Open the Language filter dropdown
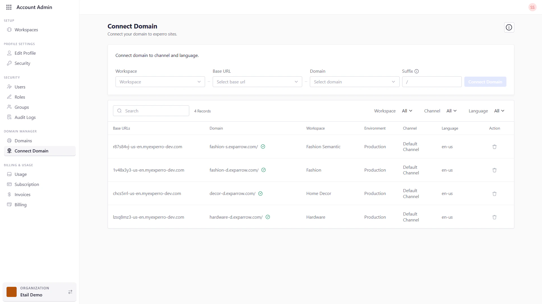This screenshot has height=304, width=542. pos(499,111)
